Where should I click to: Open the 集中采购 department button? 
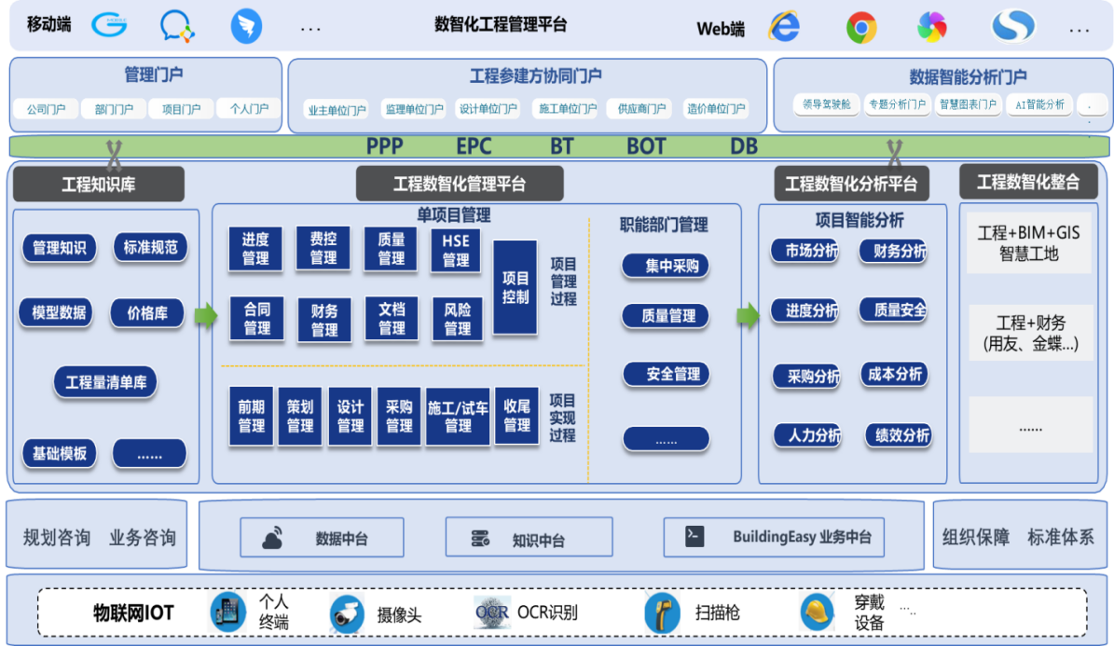tap(666, 267)
